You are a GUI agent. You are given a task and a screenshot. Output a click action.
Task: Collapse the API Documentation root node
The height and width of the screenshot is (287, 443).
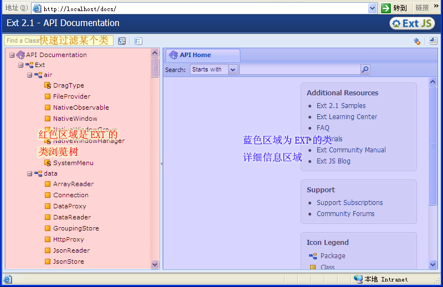[x=12, y=55]
